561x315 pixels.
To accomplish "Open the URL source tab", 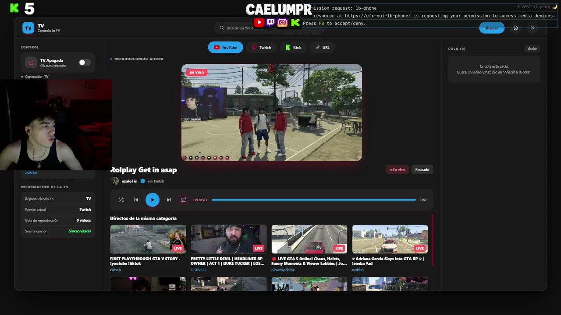I will 323,47.
